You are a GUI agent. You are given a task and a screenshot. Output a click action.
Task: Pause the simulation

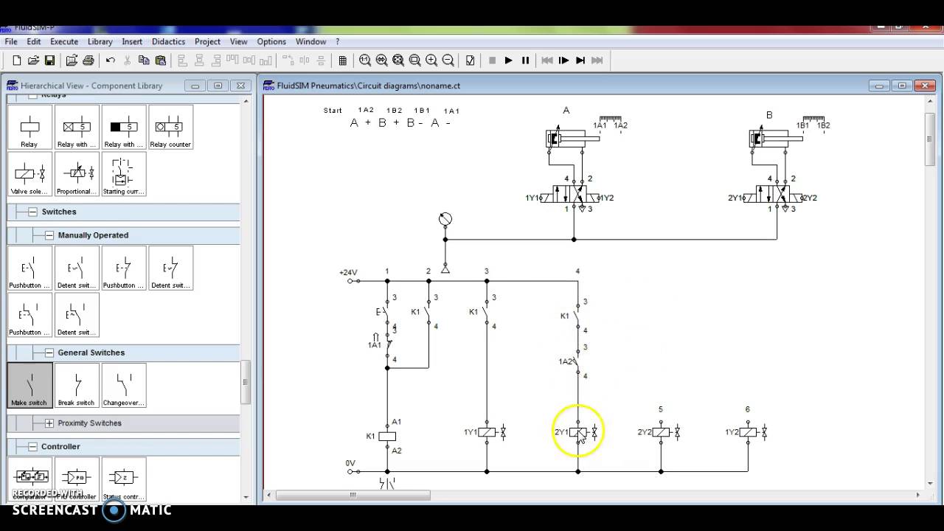tap(525, 60)
